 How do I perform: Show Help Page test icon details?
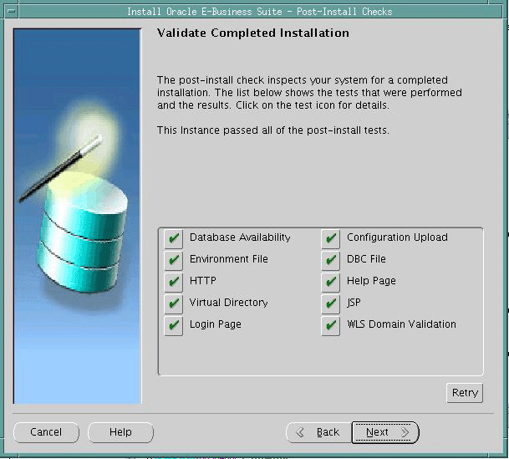331,282
